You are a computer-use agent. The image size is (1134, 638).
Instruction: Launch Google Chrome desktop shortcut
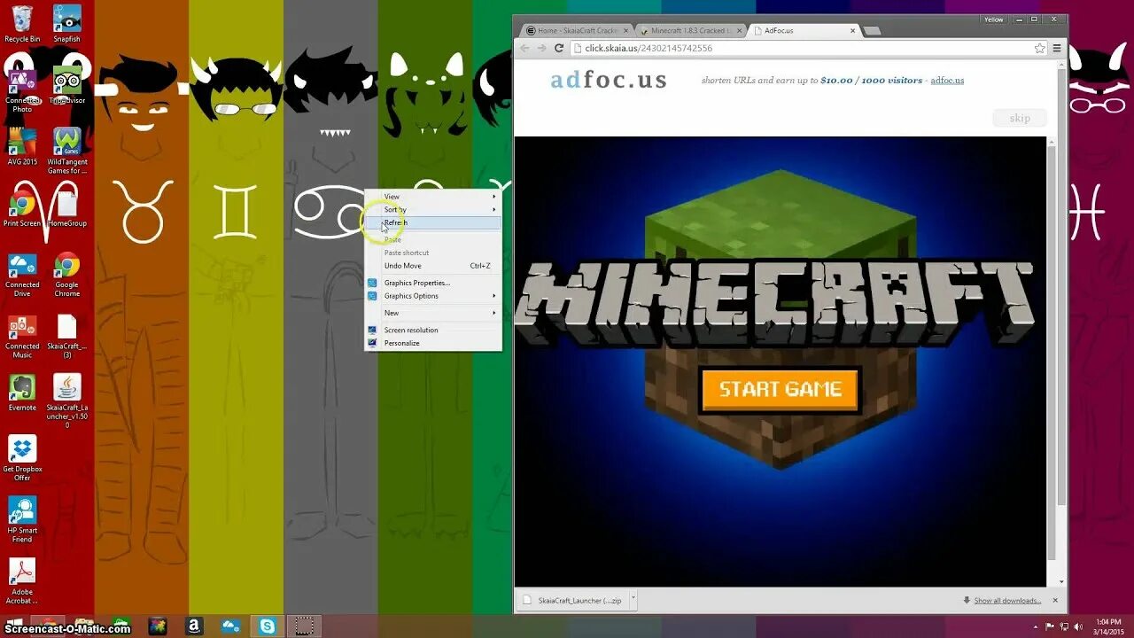[67, 275]
